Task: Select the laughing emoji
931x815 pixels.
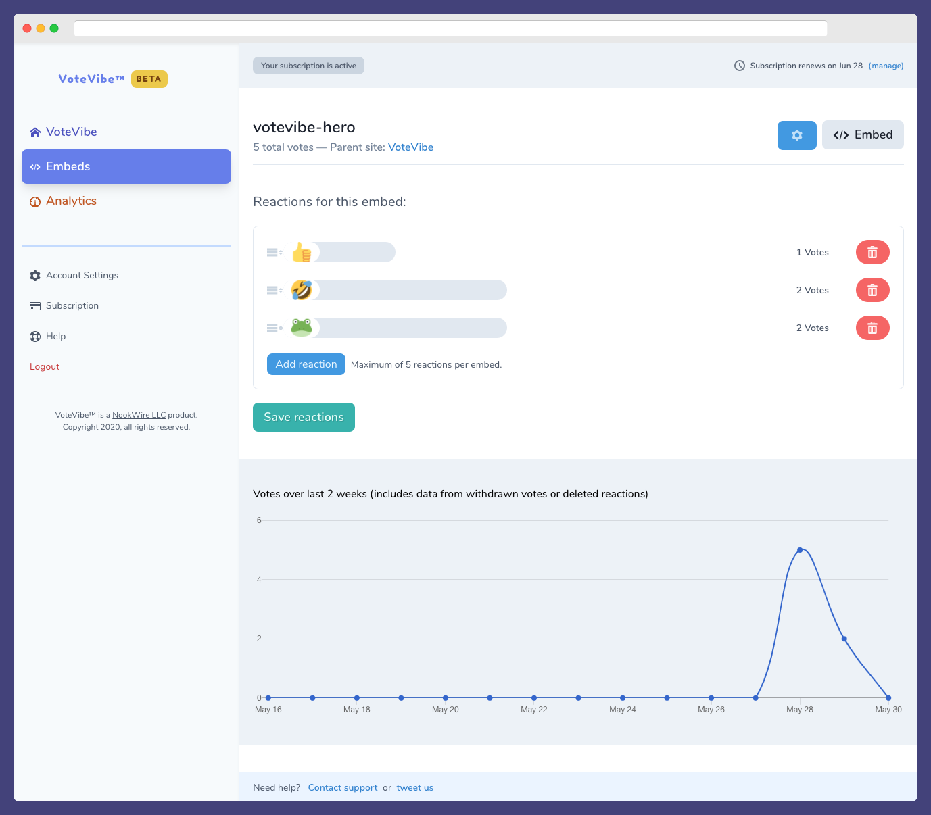Action: [302, 290]
